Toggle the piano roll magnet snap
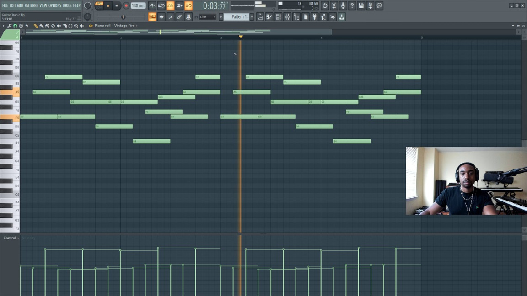This screenshot has height=296, width=527. [15, 26]
